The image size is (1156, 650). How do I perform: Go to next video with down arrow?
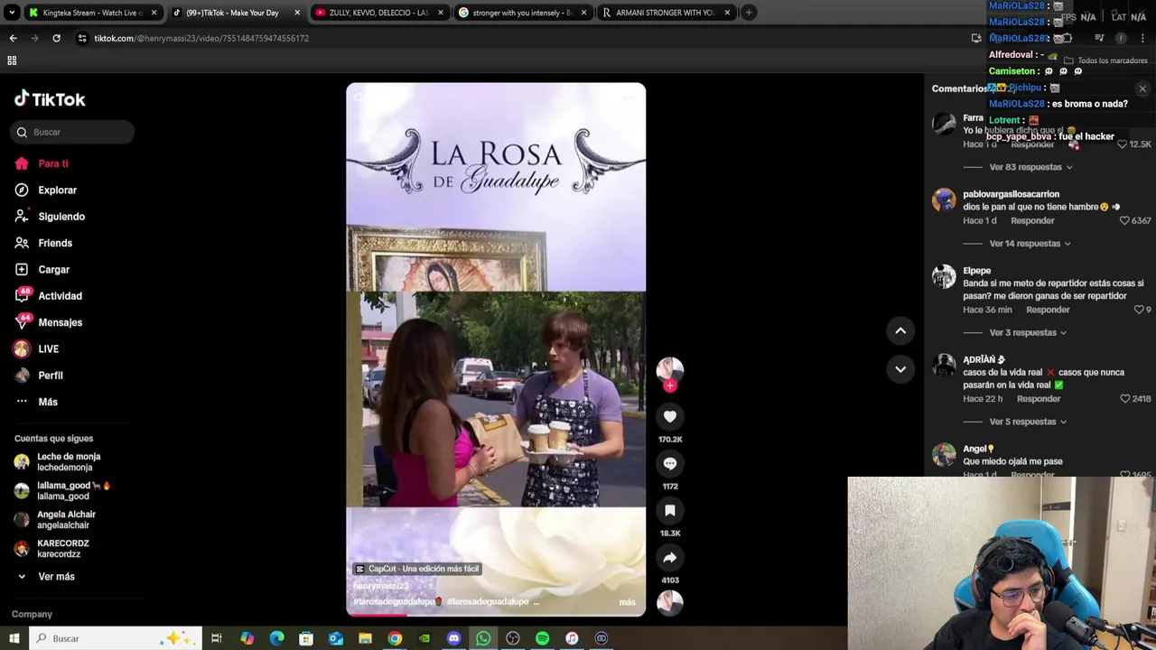point(900,368)
